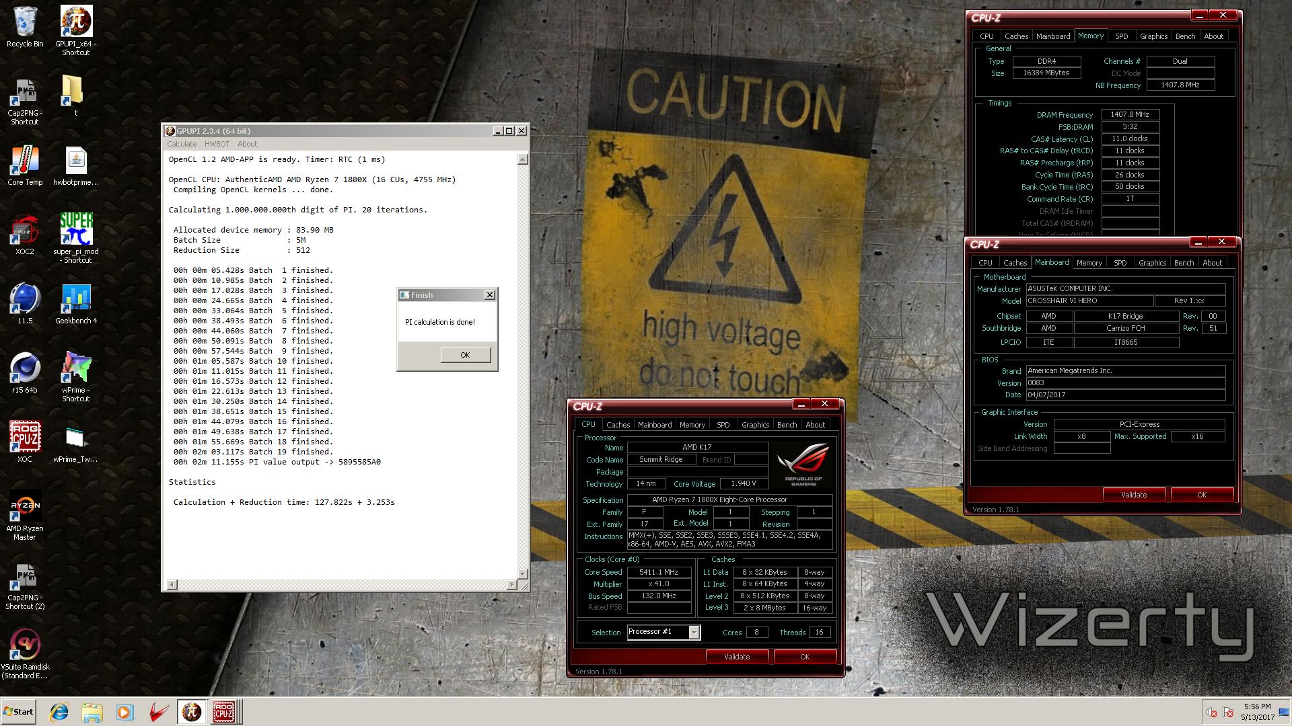Click the red shield tray icon
Image resolution: width=1292 pixels, height=726 pixels.
click(1227, 713)
